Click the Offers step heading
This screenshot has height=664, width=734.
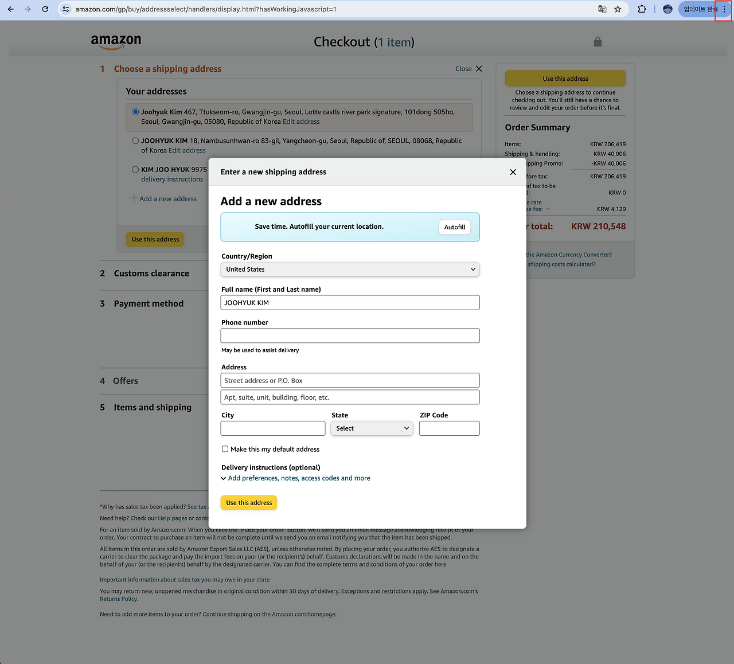126,381
